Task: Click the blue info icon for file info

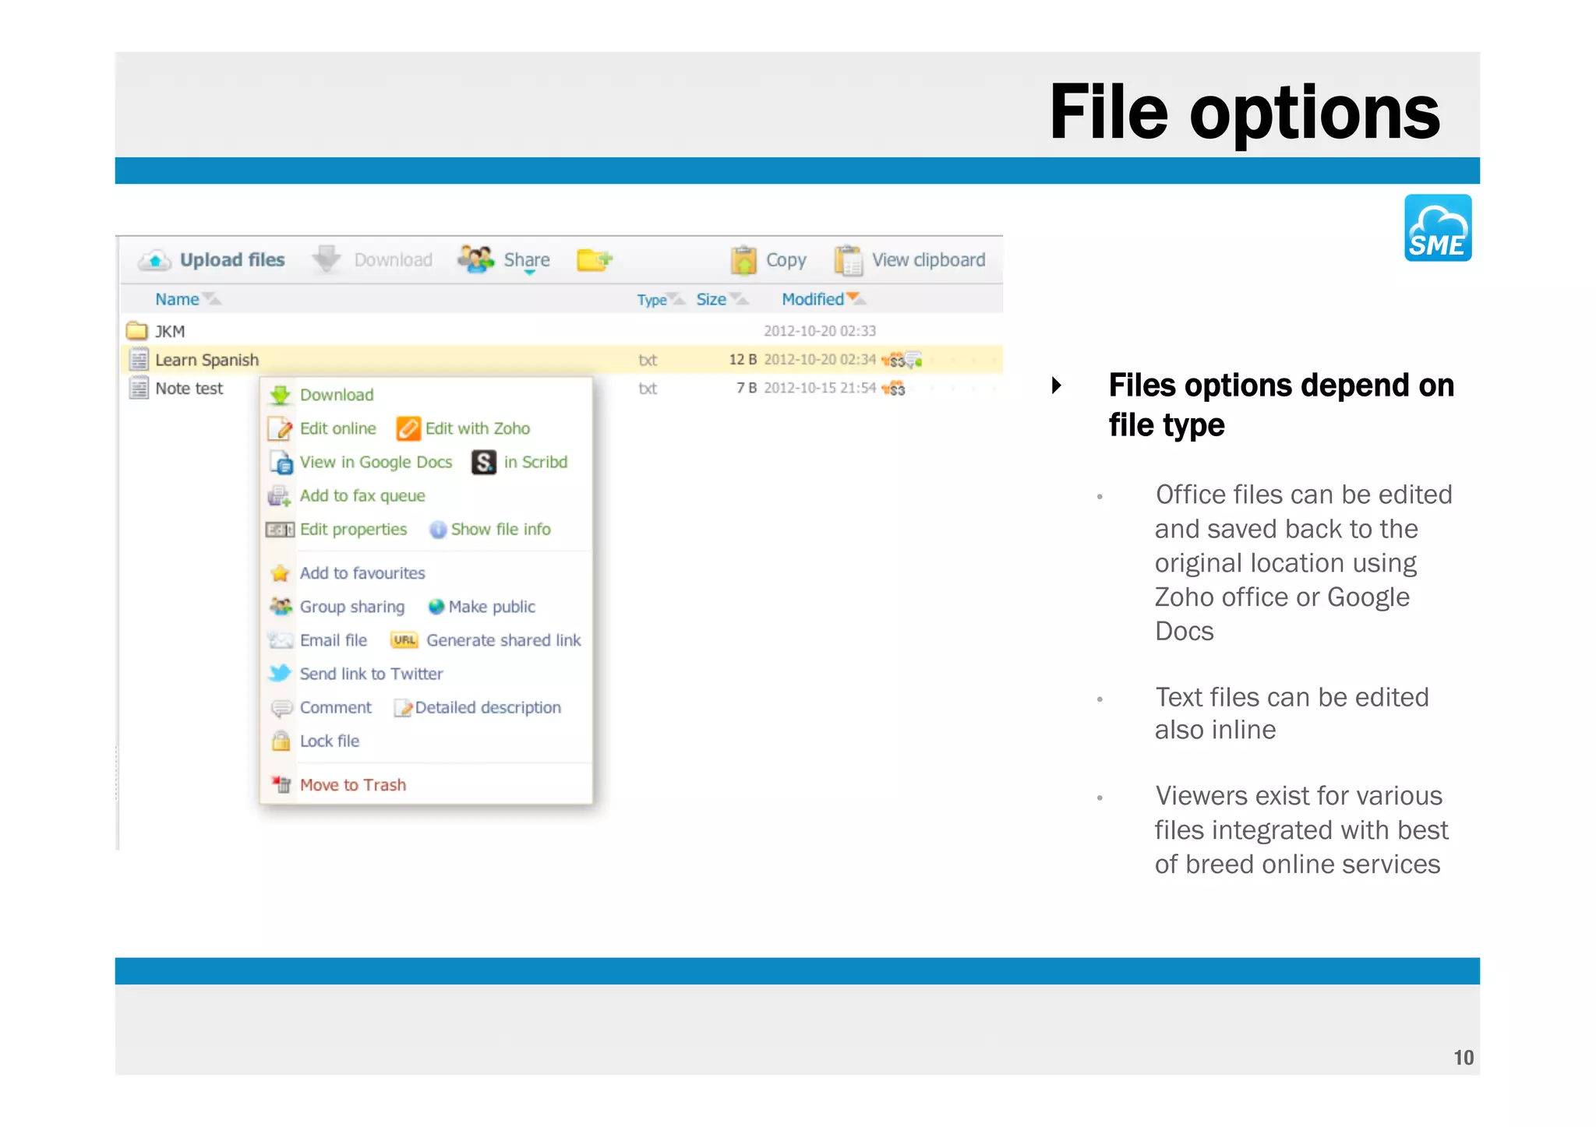Action: pyautogui.click(x=438, y=530)
